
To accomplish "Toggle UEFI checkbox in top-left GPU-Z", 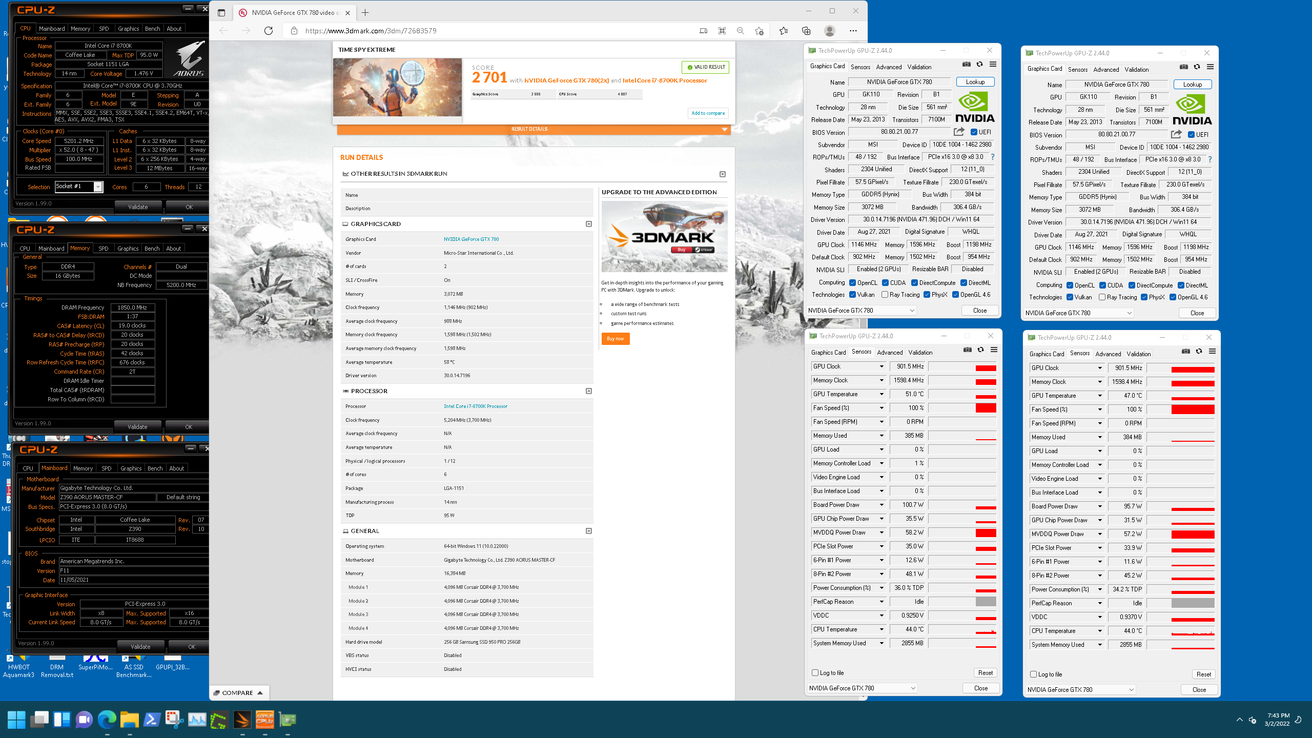I will [x=974, y=132].
